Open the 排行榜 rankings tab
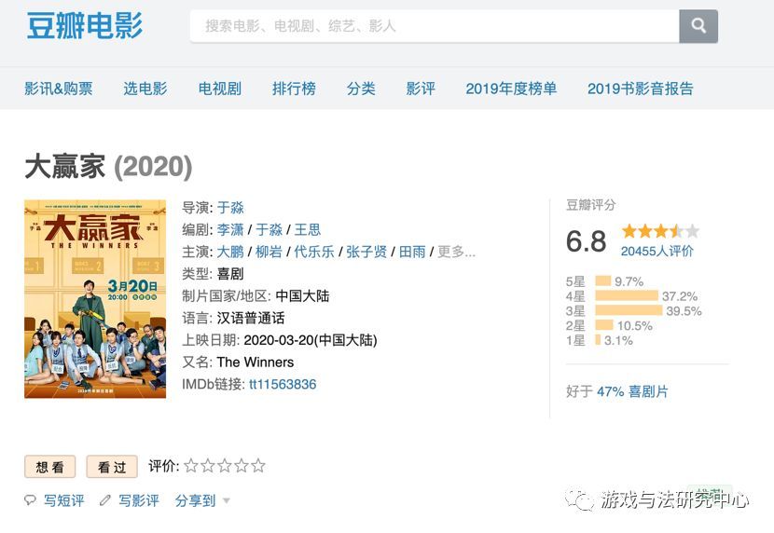Viewport: 774px width, 533px height. [x=294, y=89]
